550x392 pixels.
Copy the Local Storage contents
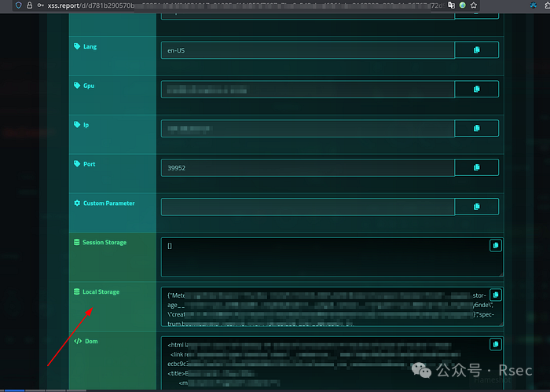click(495, 295)
